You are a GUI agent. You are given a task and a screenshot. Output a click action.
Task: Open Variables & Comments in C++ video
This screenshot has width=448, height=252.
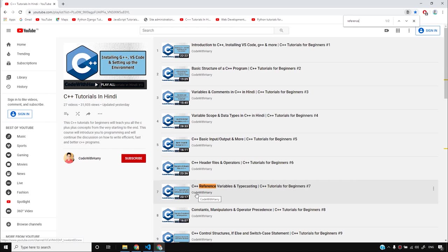[250, 92]
